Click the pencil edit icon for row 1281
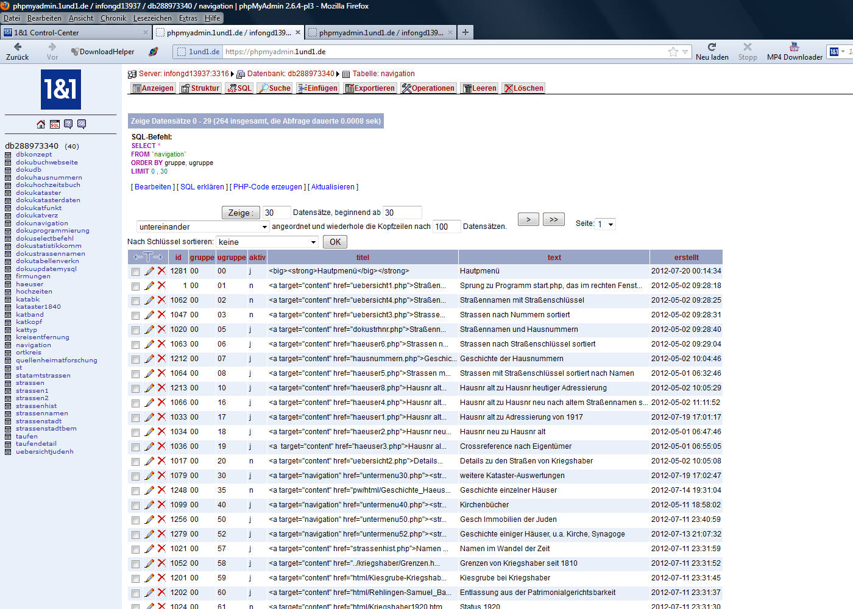853x609 pixels. point(149,271)
